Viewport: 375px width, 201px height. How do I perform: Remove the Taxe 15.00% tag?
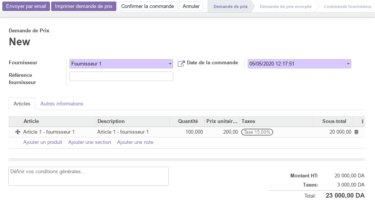[x=257, y=132]
